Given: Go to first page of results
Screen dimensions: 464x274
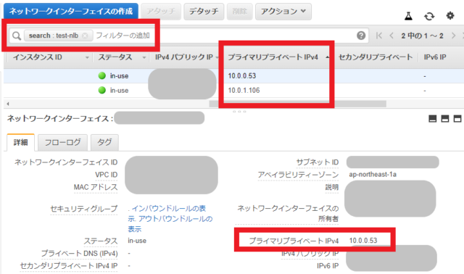Looking at the screenshot, I should (x=378, y=36).
